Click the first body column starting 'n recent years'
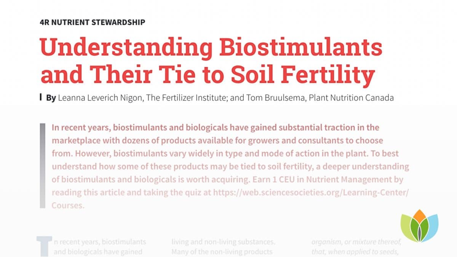 [100, 247]
